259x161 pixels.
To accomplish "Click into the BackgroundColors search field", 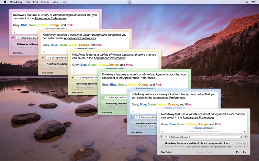I will click(x=204, y=137).
